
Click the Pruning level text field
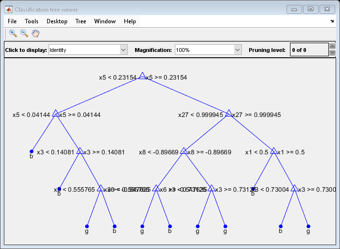tap(309, 50)
